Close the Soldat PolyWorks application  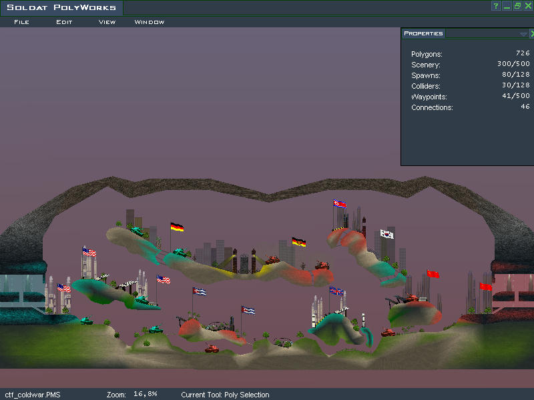tap(528, 6)
